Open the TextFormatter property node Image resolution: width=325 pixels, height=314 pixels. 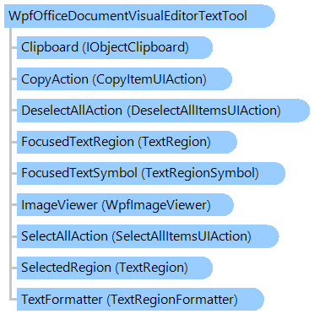140,300
